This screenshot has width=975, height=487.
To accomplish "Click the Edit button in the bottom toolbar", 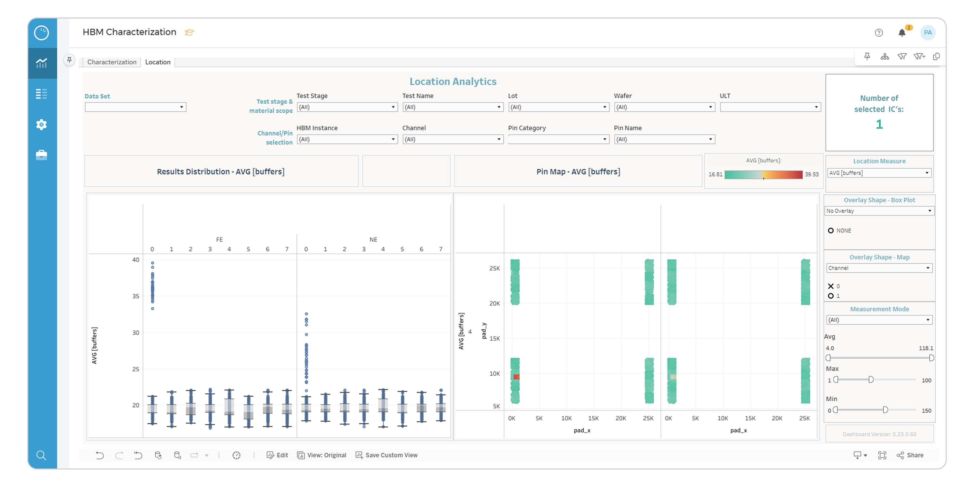I will (277, 455).
